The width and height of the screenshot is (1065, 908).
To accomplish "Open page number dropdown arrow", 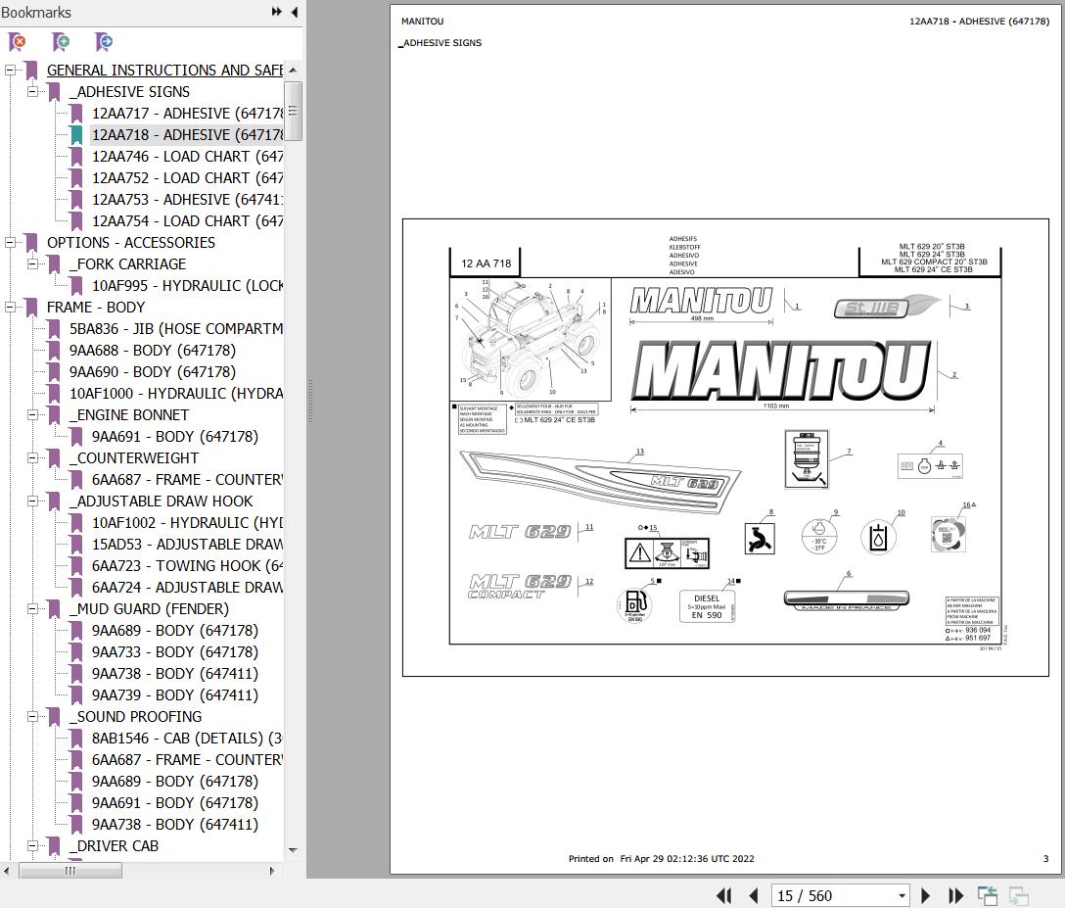I will (x=902, y=896).
